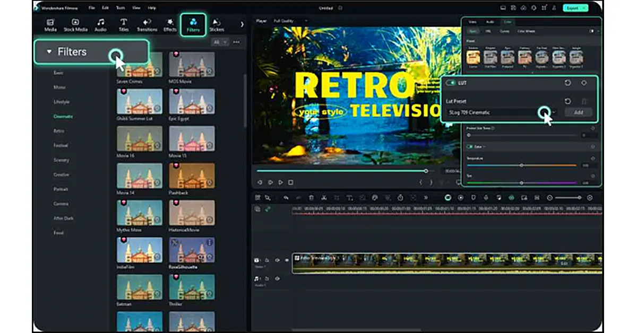The height and width of the screenshot is (333, 637).
Task: Hide the Video 1 track
Action: point(287,260)
